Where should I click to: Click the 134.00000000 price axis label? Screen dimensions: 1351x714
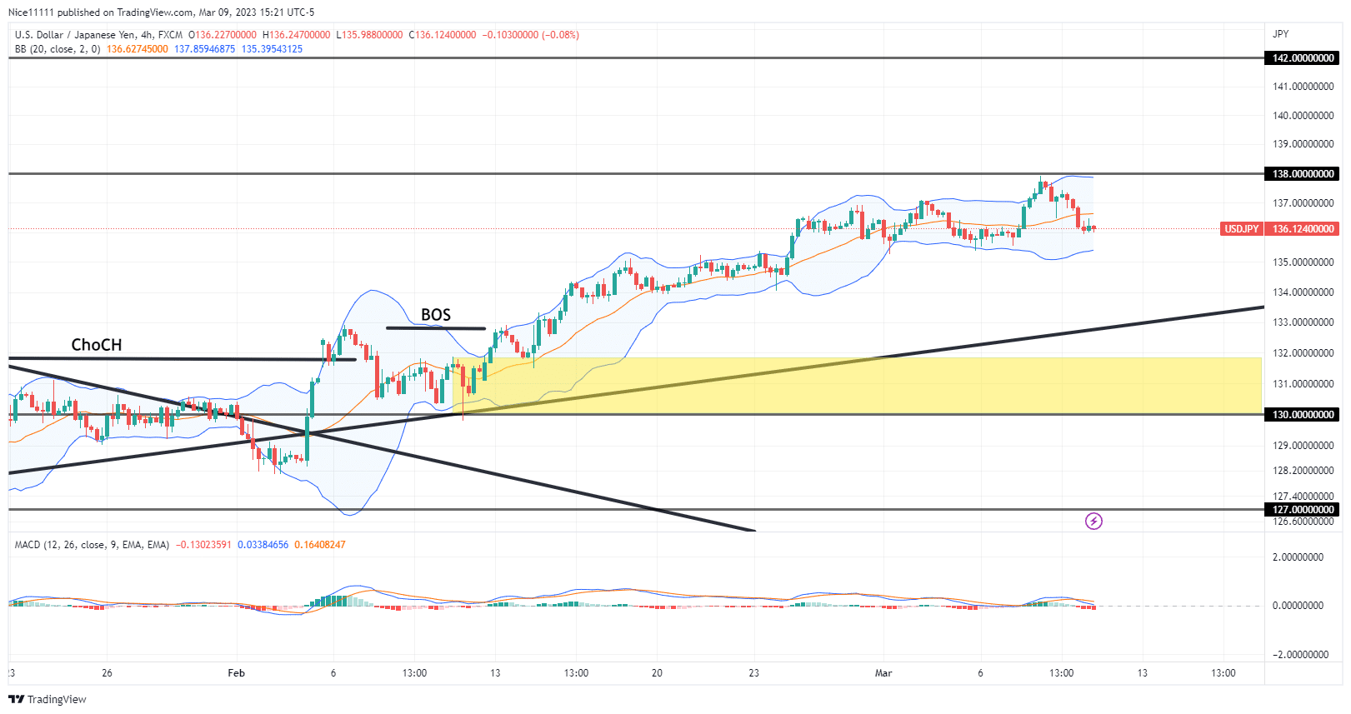[1303, 292]
